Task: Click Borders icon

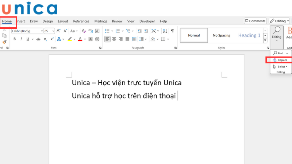Action: tap(163, 39)
